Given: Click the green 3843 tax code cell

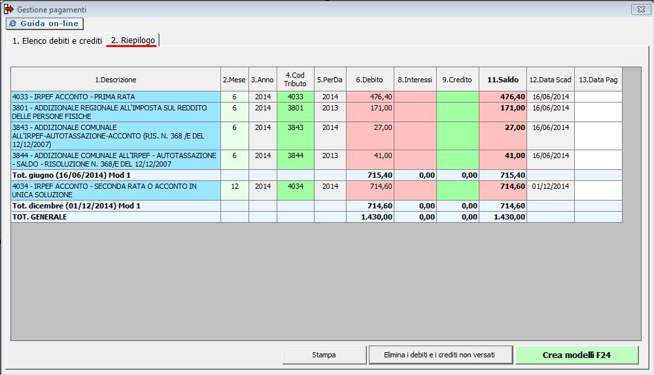Looking at the screenshot, I should click(x=295, y=127).
